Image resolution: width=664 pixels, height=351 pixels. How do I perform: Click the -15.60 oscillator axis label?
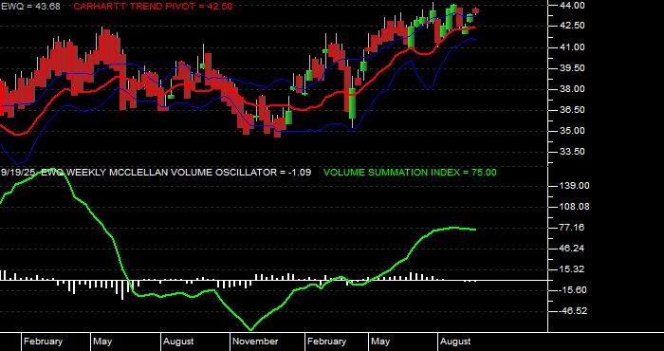(572, 290)
